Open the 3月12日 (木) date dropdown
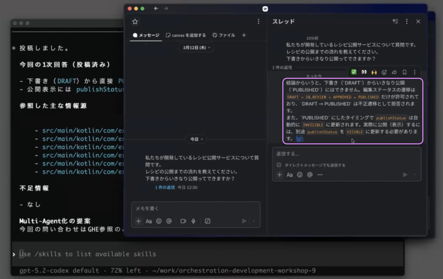 pos(196,48)
